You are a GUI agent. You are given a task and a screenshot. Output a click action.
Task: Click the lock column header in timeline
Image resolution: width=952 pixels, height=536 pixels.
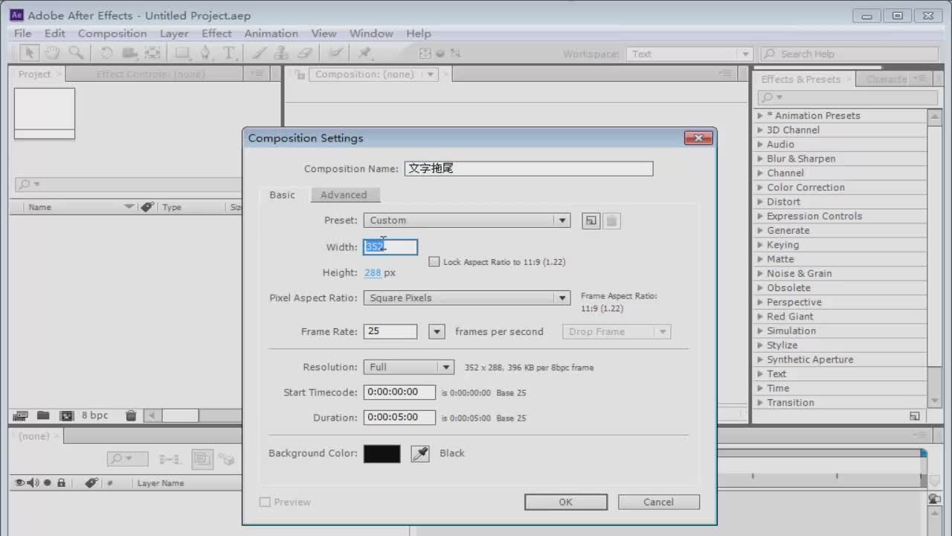coord(61,482)
